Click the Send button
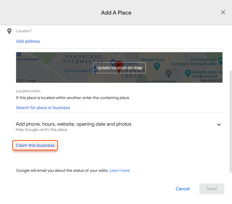Screen dimensions: 232x204 212,189
